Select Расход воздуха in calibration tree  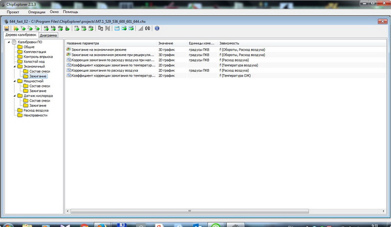36,110
